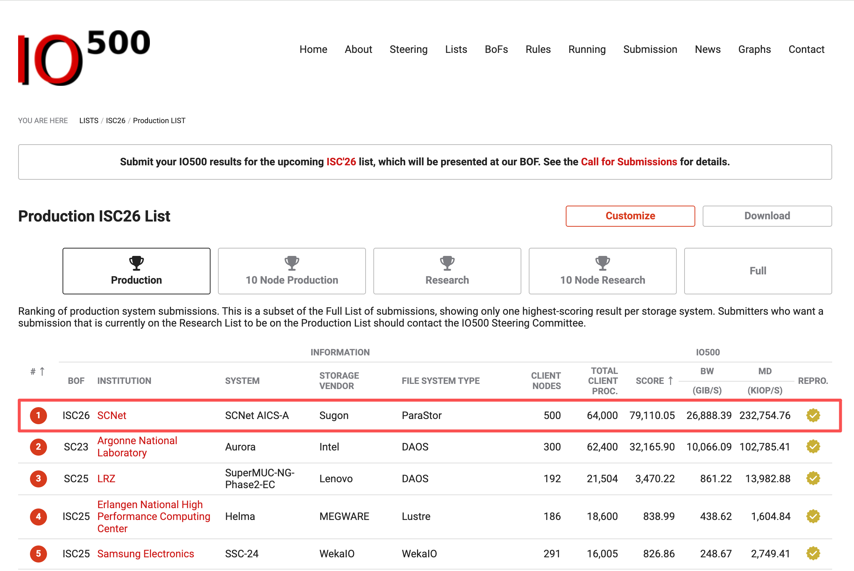Click the rank 5 badge

(x=38, y=554)
